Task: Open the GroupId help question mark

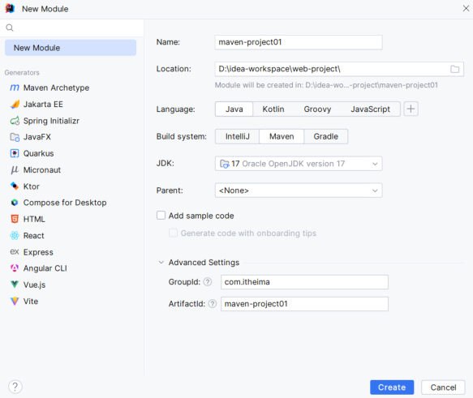Action: (207, 282)
